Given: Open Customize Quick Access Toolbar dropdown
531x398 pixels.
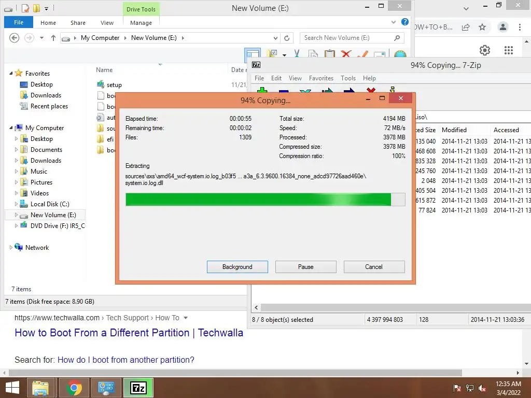Looking at the screenshot, I should (46, 8).
